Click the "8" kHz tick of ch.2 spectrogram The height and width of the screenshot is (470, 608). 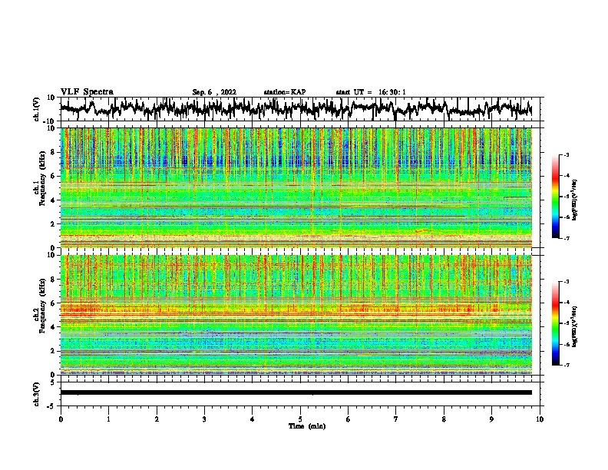53,280
